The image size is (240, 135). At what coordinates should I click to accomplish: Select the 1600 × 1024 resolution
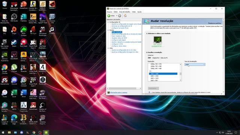pyautogui.click(x=163, y=78)
